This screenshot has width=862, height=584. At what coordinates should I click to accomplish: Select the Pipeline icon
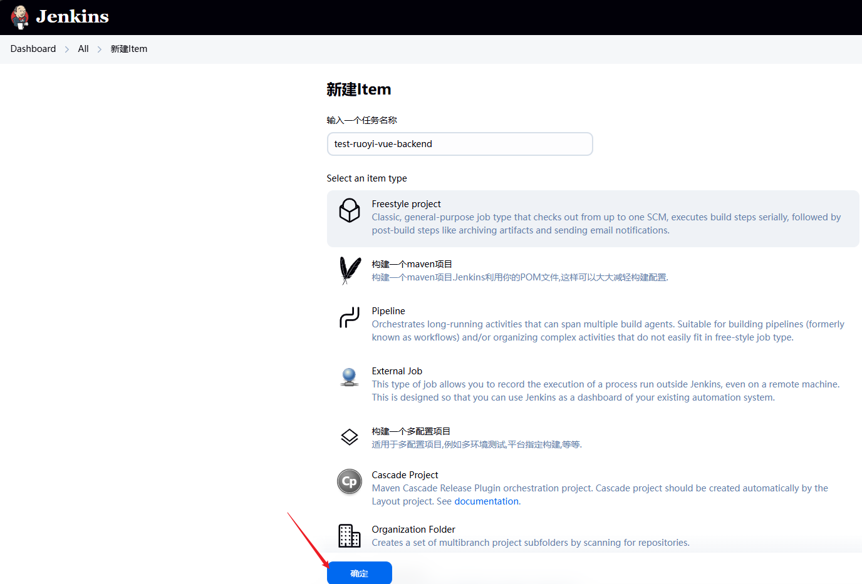350,317
